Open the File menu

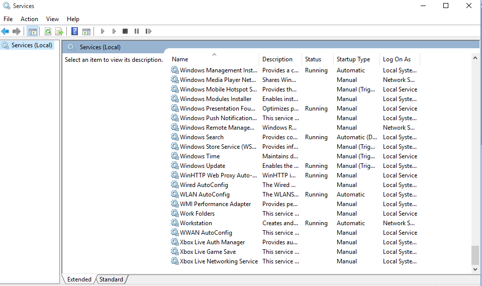point(8,19)
